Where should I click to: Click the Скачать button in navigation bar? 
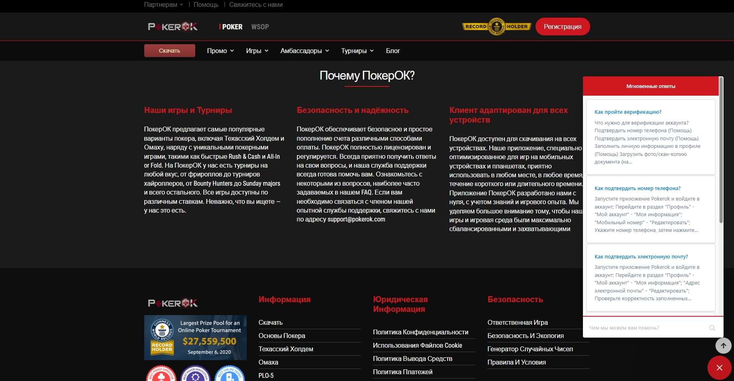(x=170, y=51)
